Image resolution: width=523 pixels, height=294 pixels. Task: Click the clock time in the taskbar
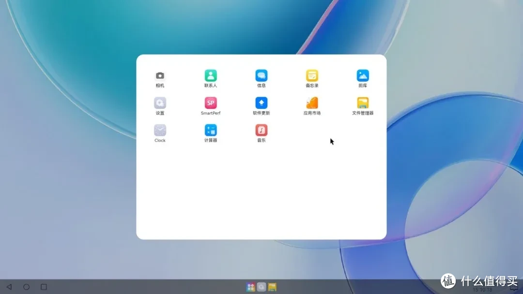[482, 290]
